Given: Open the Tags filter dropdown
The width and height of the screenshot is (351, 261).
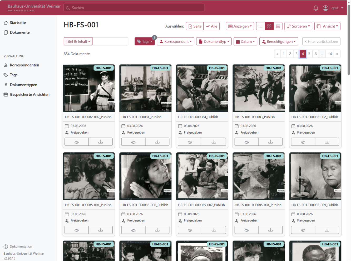Looking at the screenshot, I should pos(145,41).
